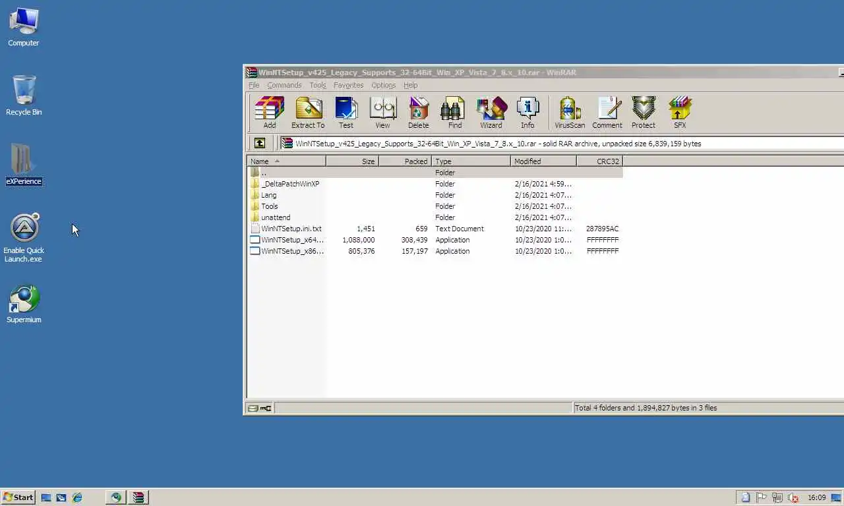Image resolution: width=844 pixels, height=506 pixels.
Task: Click the 287895AC CRC32 value
Action: [602, 229]
